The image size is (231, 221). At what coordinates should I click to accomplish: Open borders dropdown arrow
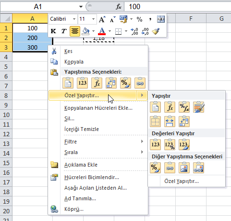[126, 31]
